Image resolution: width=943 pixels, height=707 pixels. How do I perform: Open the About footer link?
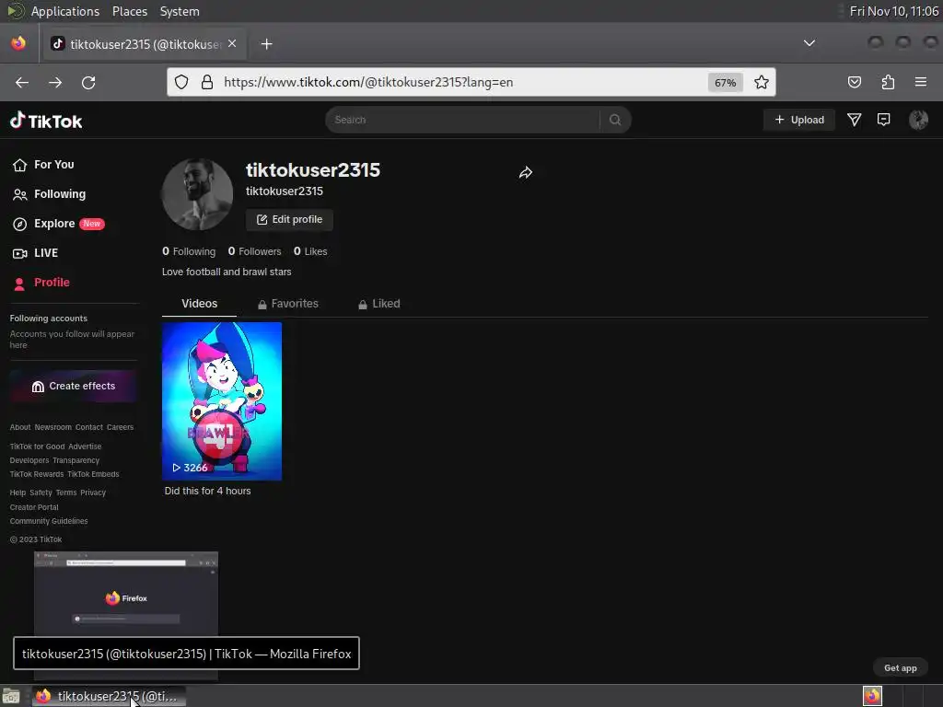tap(20, 427)
